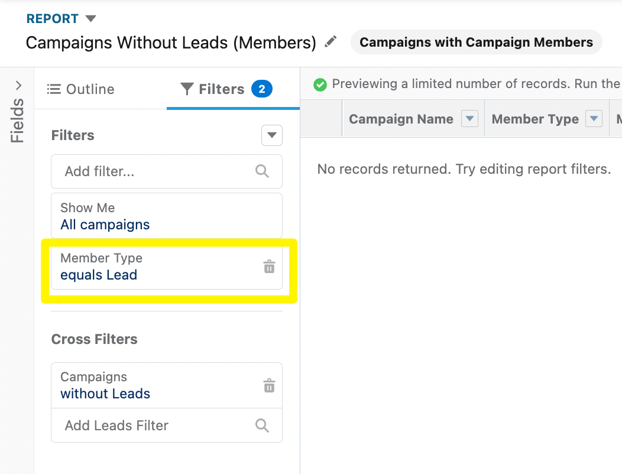
Task: Click the Outline list icon
Action: (54, 89)
